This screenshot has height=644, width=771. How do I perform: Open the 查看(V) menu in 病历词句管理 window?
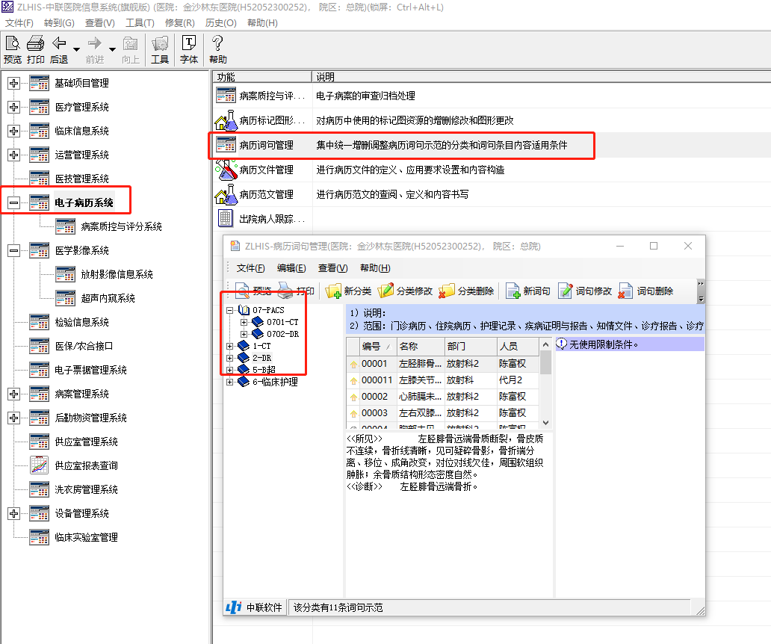(333, 268)
